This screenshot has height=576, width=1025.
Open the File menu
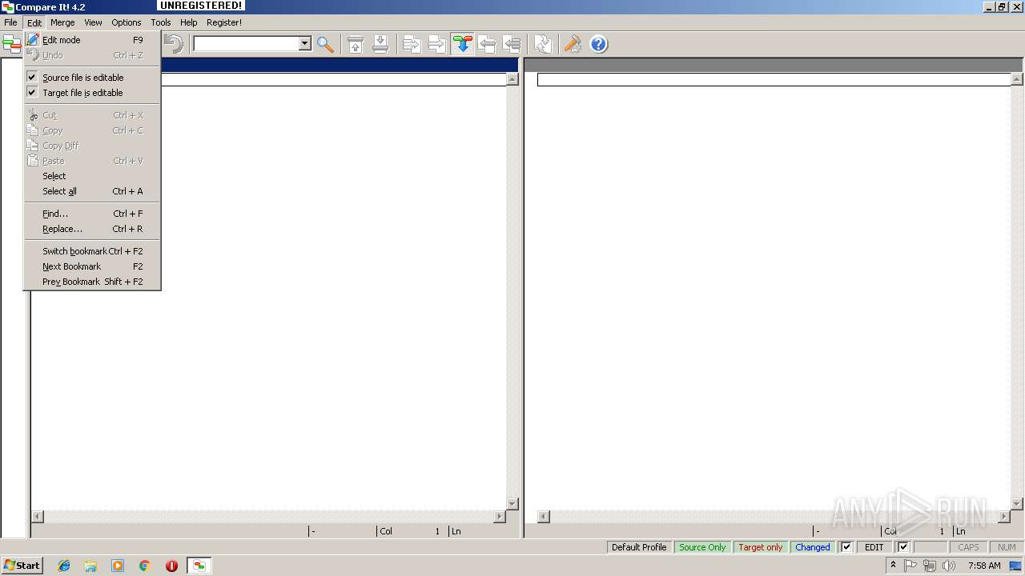pos(10,22)
